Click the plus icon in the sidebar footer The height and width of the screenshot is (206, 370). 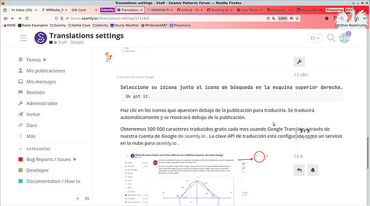pyautogui.click(x=78, y=198)
